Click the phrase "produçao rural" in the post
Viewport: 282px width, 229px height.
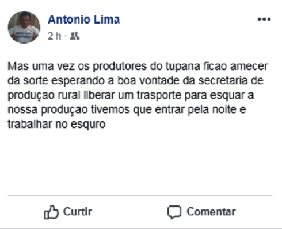44,95
